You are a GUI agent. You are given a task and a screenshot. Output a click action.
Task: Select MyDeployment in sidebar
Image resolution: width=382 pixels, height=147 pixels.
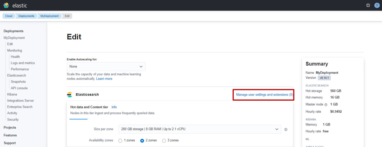coord(14,38)
